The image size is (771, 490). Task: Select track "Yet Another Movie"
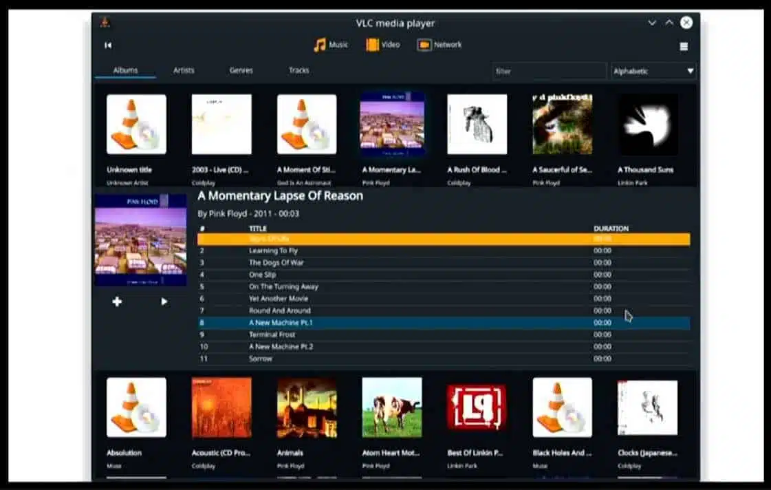[444, 299]
